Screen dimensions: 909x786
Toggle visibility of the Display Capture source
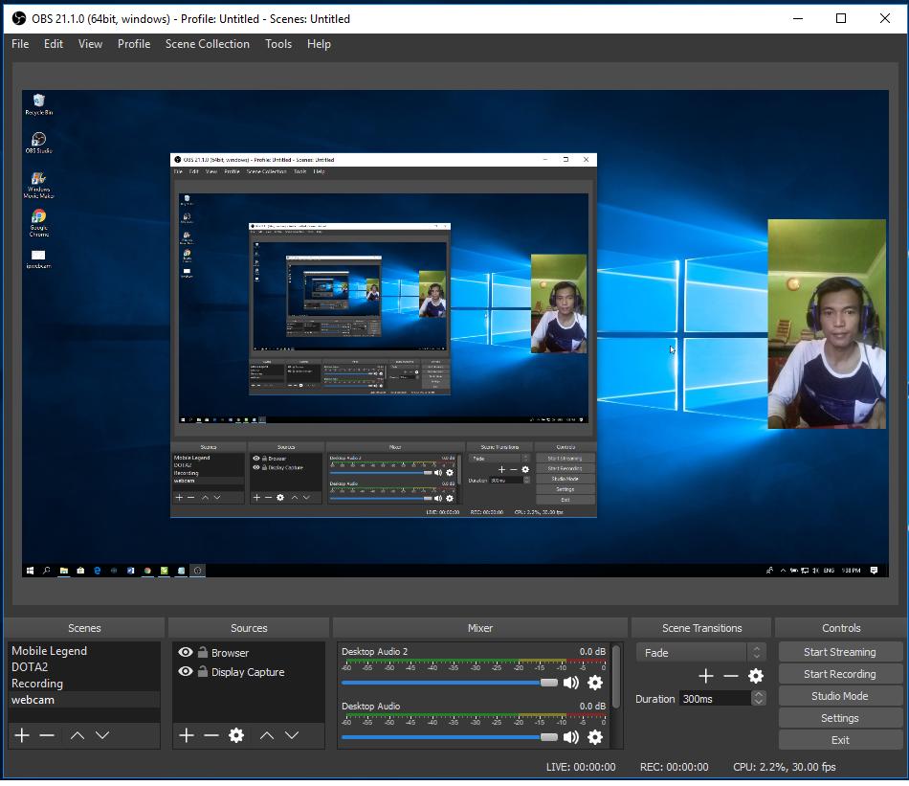(x=186, y=671)
